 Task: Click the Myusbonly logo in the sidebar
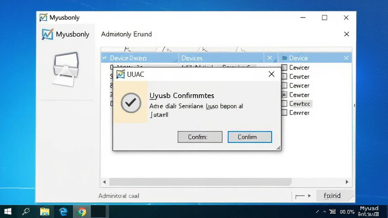[47, 34]
